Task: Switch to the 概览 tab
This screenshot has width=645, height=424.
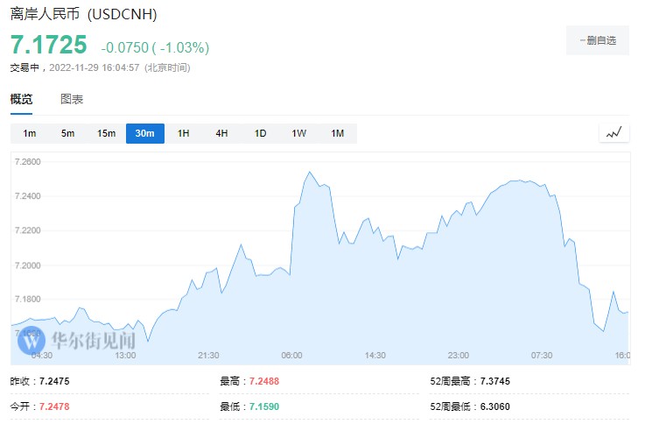Action: [x=21, y=99]
